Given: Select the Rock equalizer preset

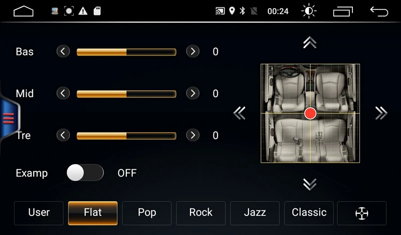Looking at the screenshot, I should [201, 213].
